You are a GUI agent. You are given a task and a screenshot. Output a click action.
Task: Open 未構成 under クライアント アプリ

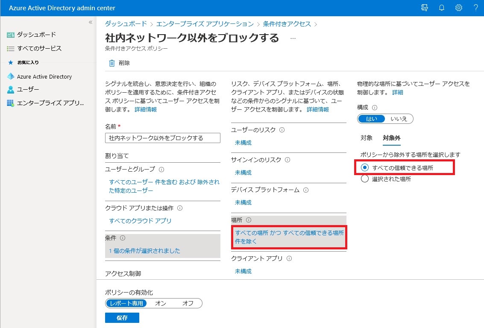243,271
